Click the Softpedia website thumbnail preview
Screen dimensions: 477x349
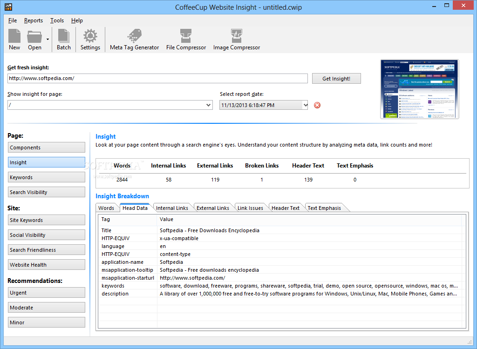click(x=420, y=89)
